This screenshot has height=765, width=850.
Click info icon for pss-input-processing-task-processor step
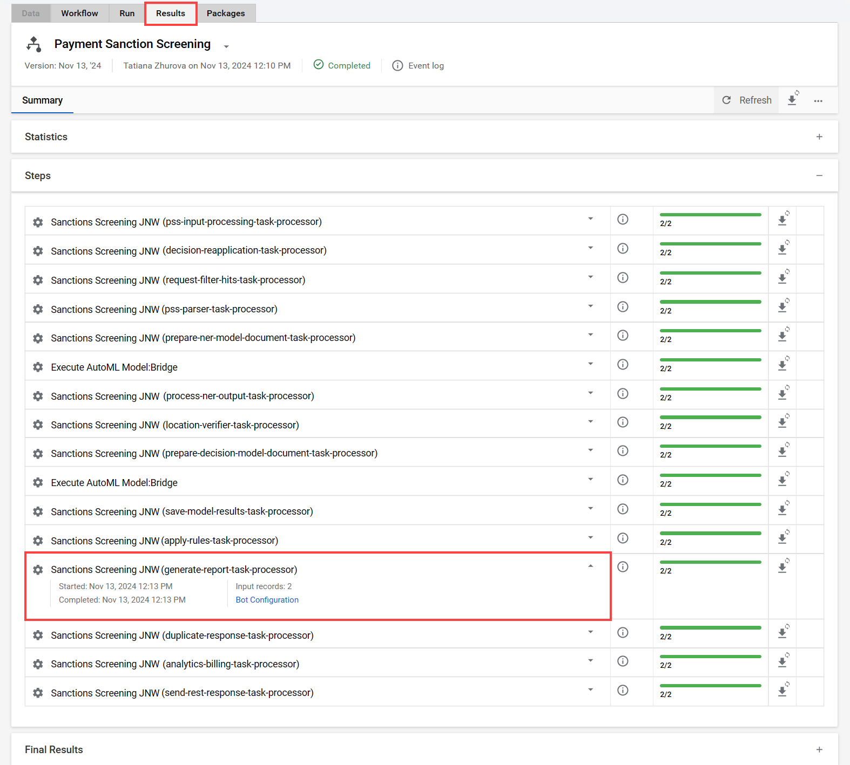[623, 219]
